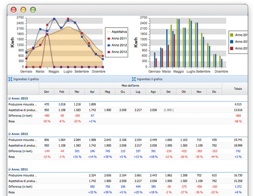Click the green zoom window button
254x196 pixels.
(x=33, y=10)
